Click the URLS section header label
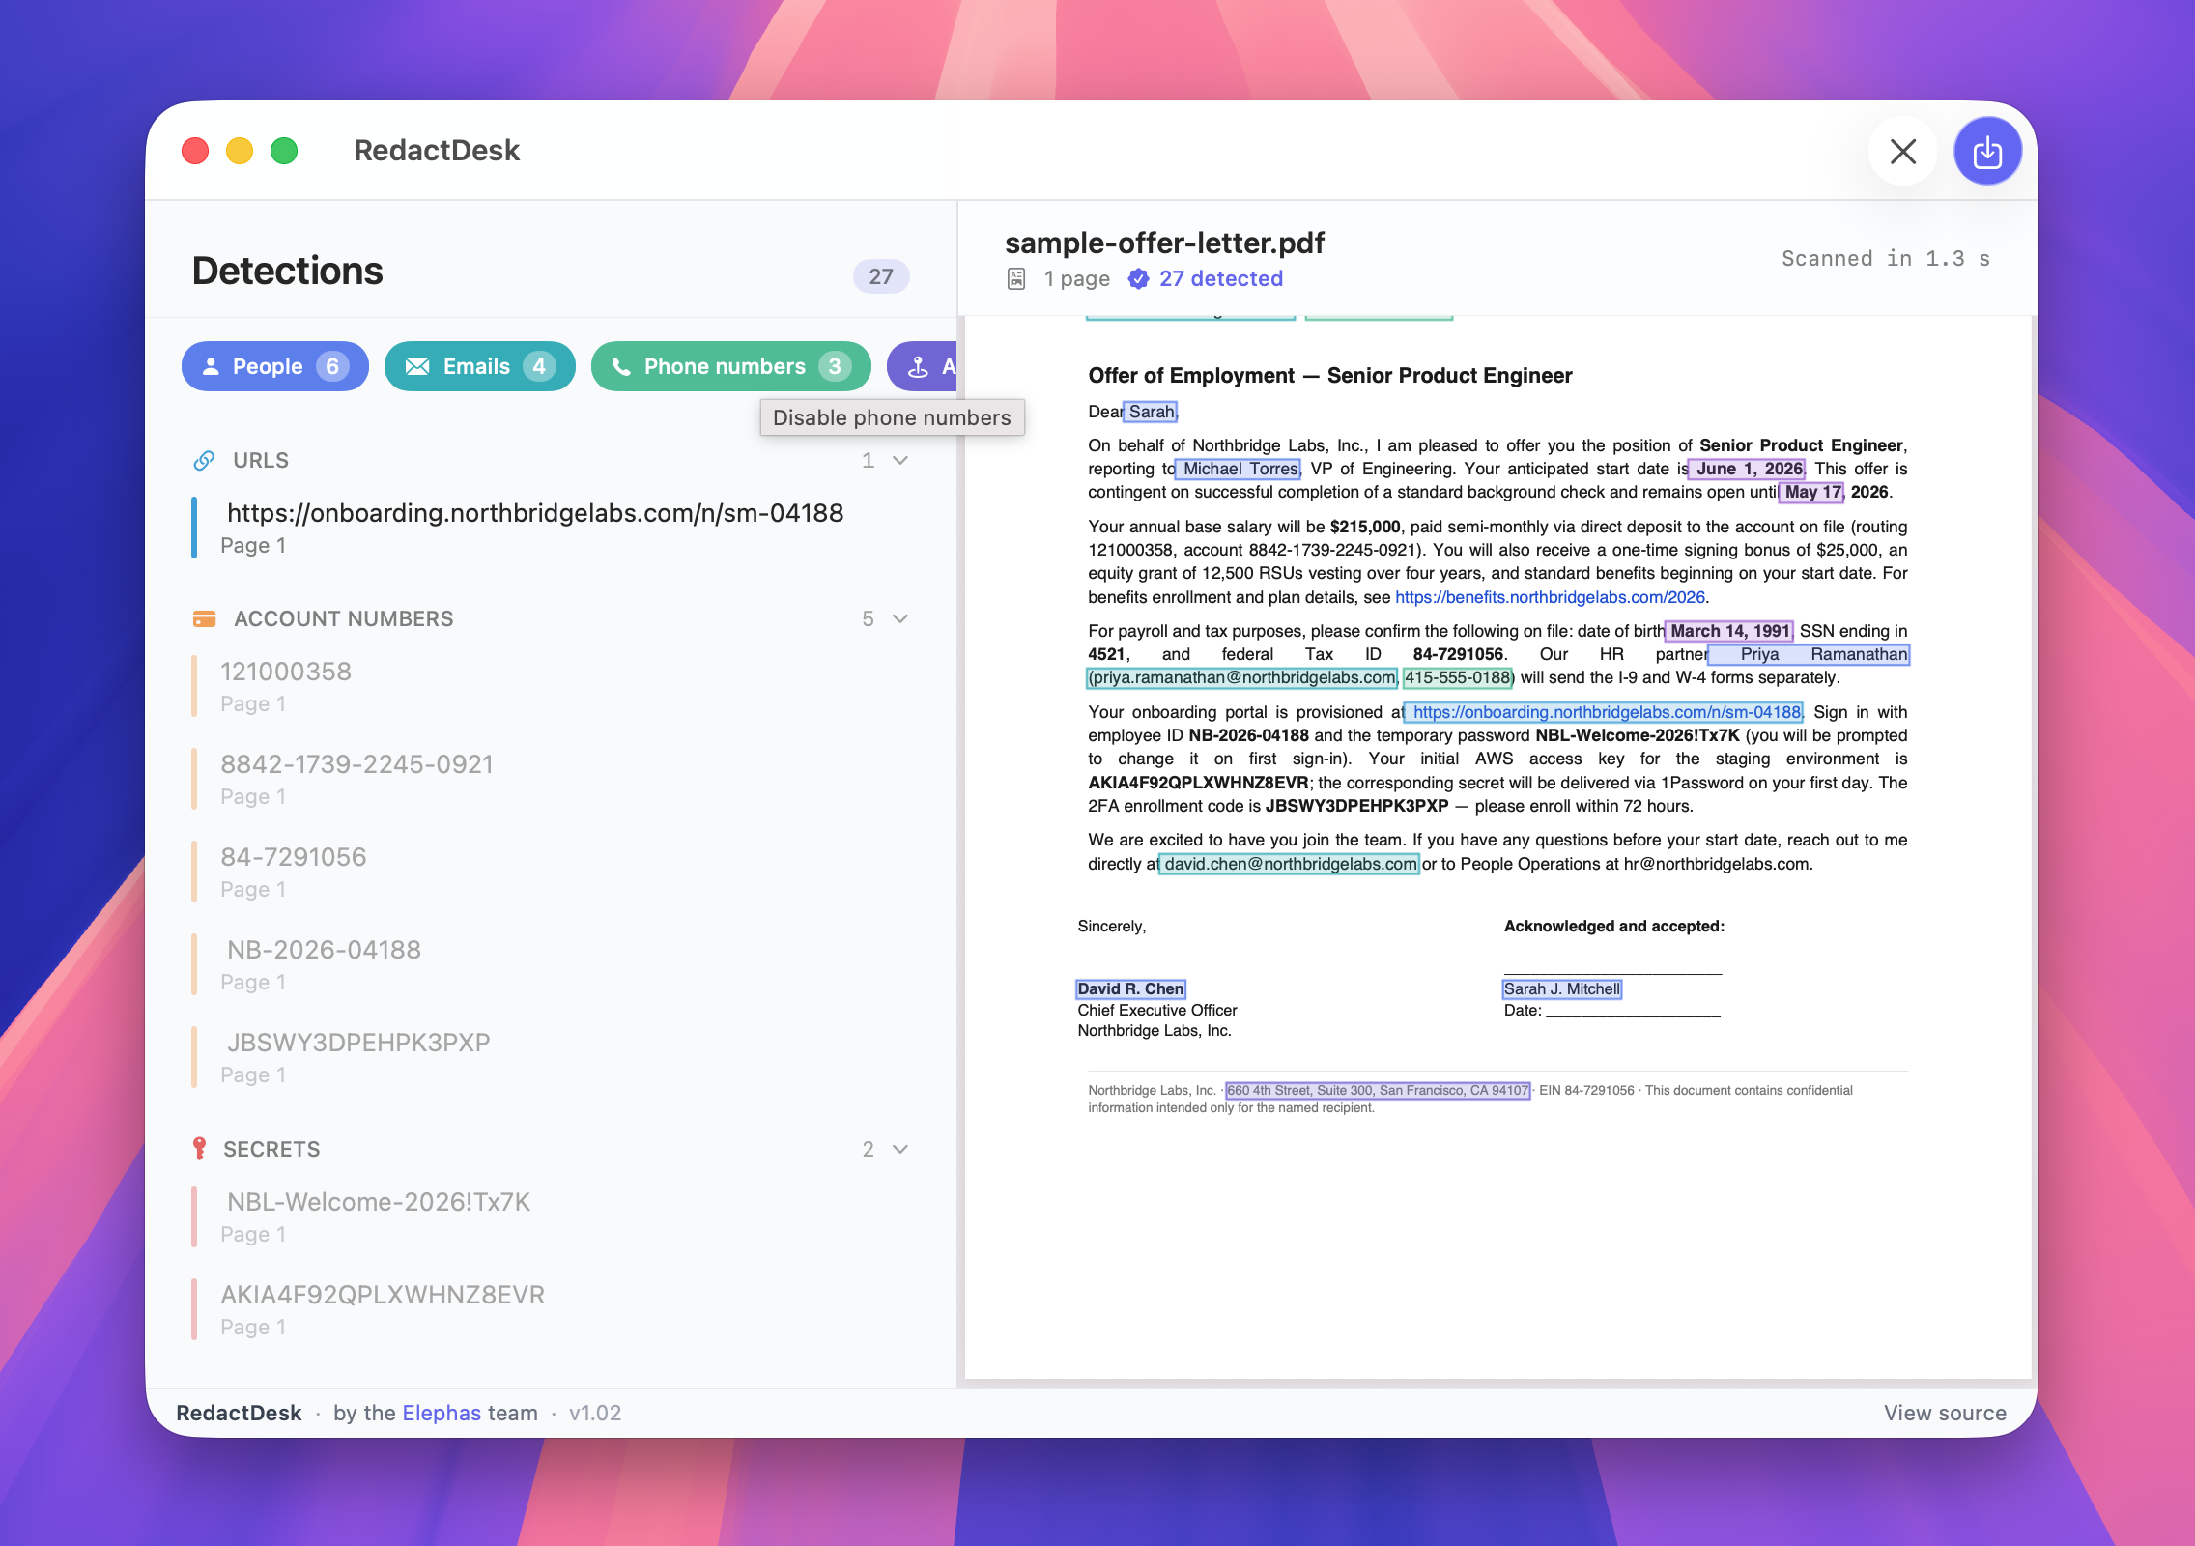 point(261,461)
